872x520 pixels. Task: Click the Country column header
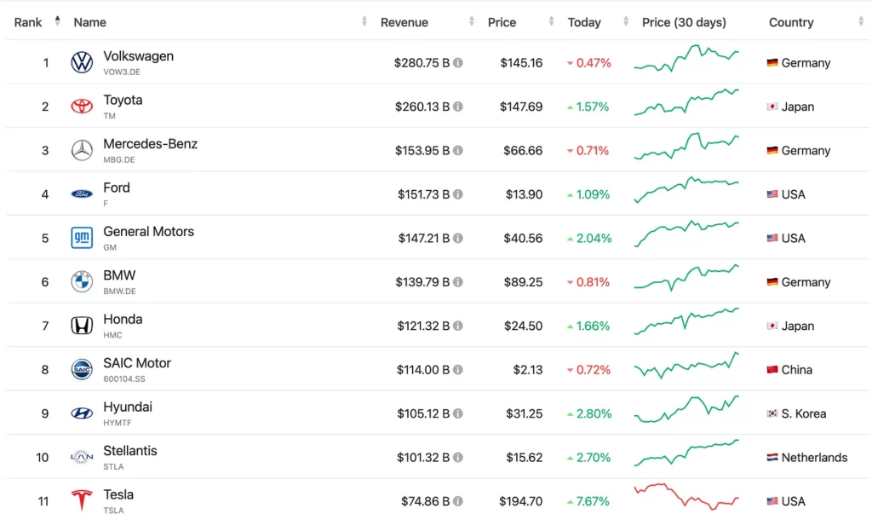pyautogui.click(x=791, y=22)
